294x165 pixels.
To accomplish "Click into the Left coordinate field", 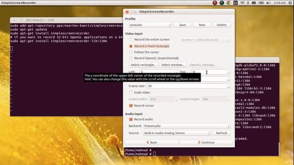I will (x=157, y=71).
